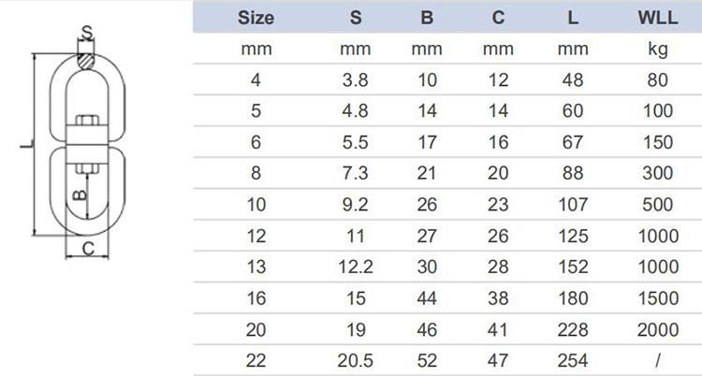Click the L dimension label in diagram
Viewport: 702px width, 376px height.
pyautogui.click(x=27, y=144)
